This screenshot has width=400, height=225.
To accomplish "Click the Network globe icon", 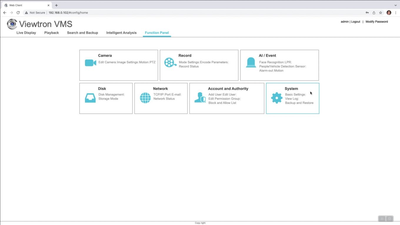I will point(145,98).
